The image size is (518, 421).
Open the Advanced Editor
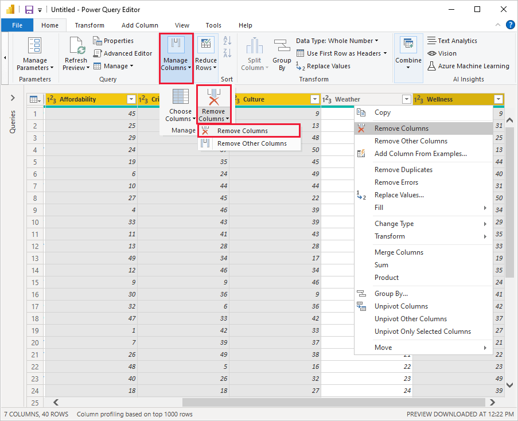click(x=123, y=53)
